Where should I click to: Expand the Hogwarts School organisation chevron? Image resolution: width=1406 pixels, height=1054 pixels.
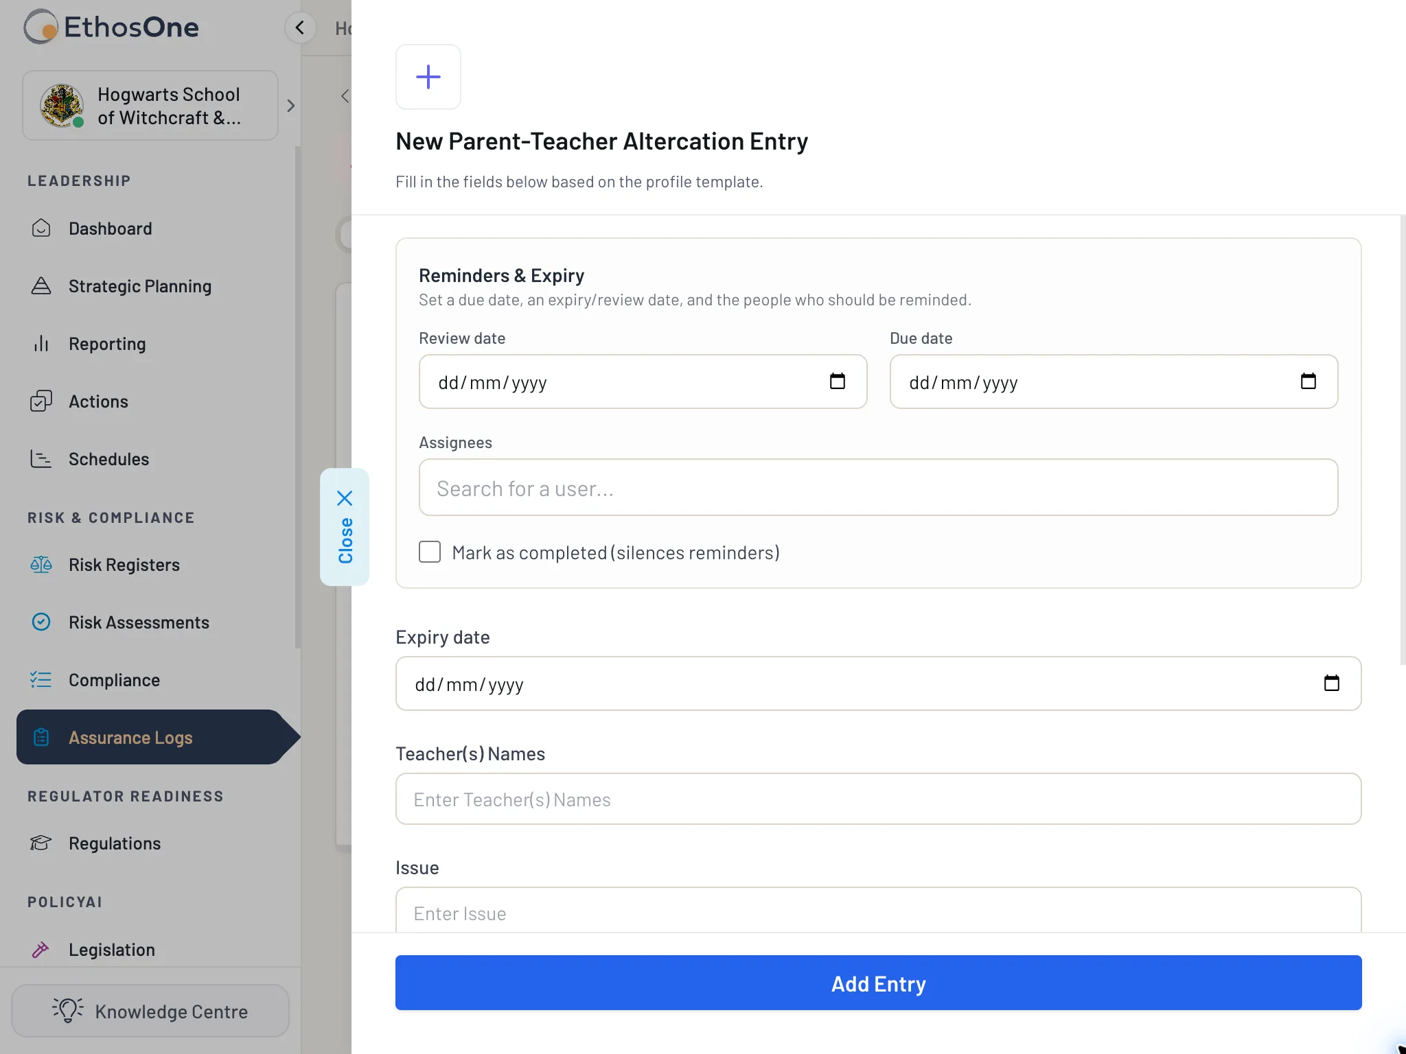(x=291, y=106)
